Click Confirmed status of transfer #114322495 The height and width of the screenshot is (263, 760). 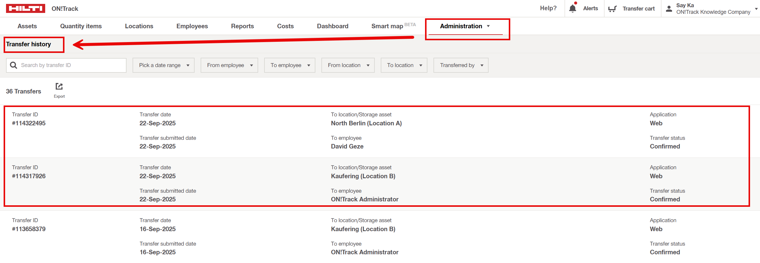pyautogui.click(x=665, y=146)
